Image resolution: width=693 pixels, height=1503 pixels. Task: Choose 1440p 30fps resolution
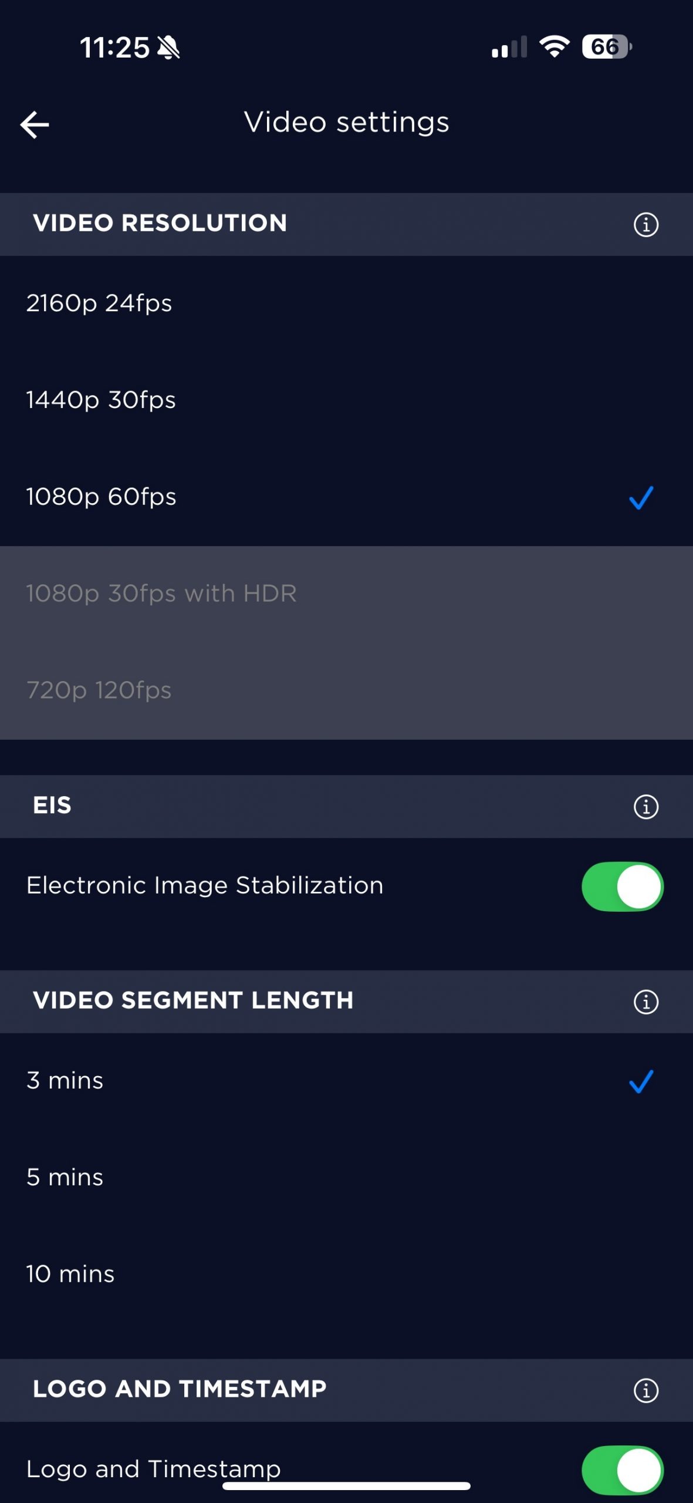click(346, 400)
